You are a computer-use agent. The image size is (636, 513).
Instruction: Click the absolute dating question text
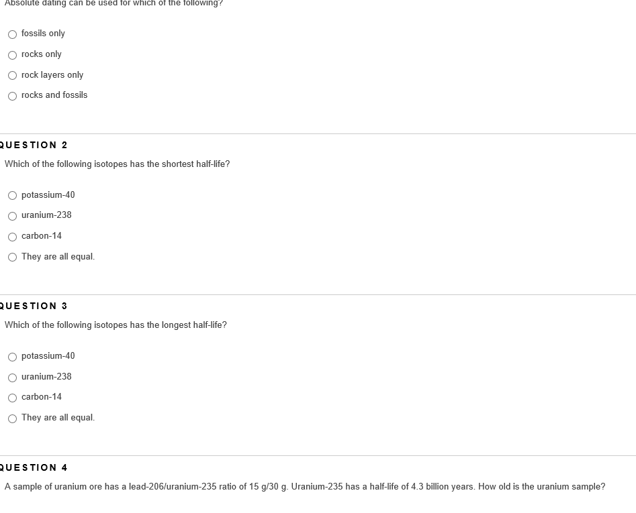coord(113,3)
